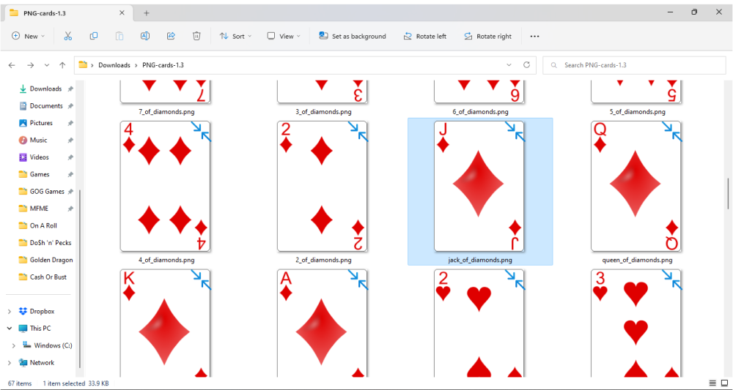Image resolution: width=733 pixels, height=390 pixels.
Task: Select the ace of diamonds card thumbnail
Action: point(323,323)
